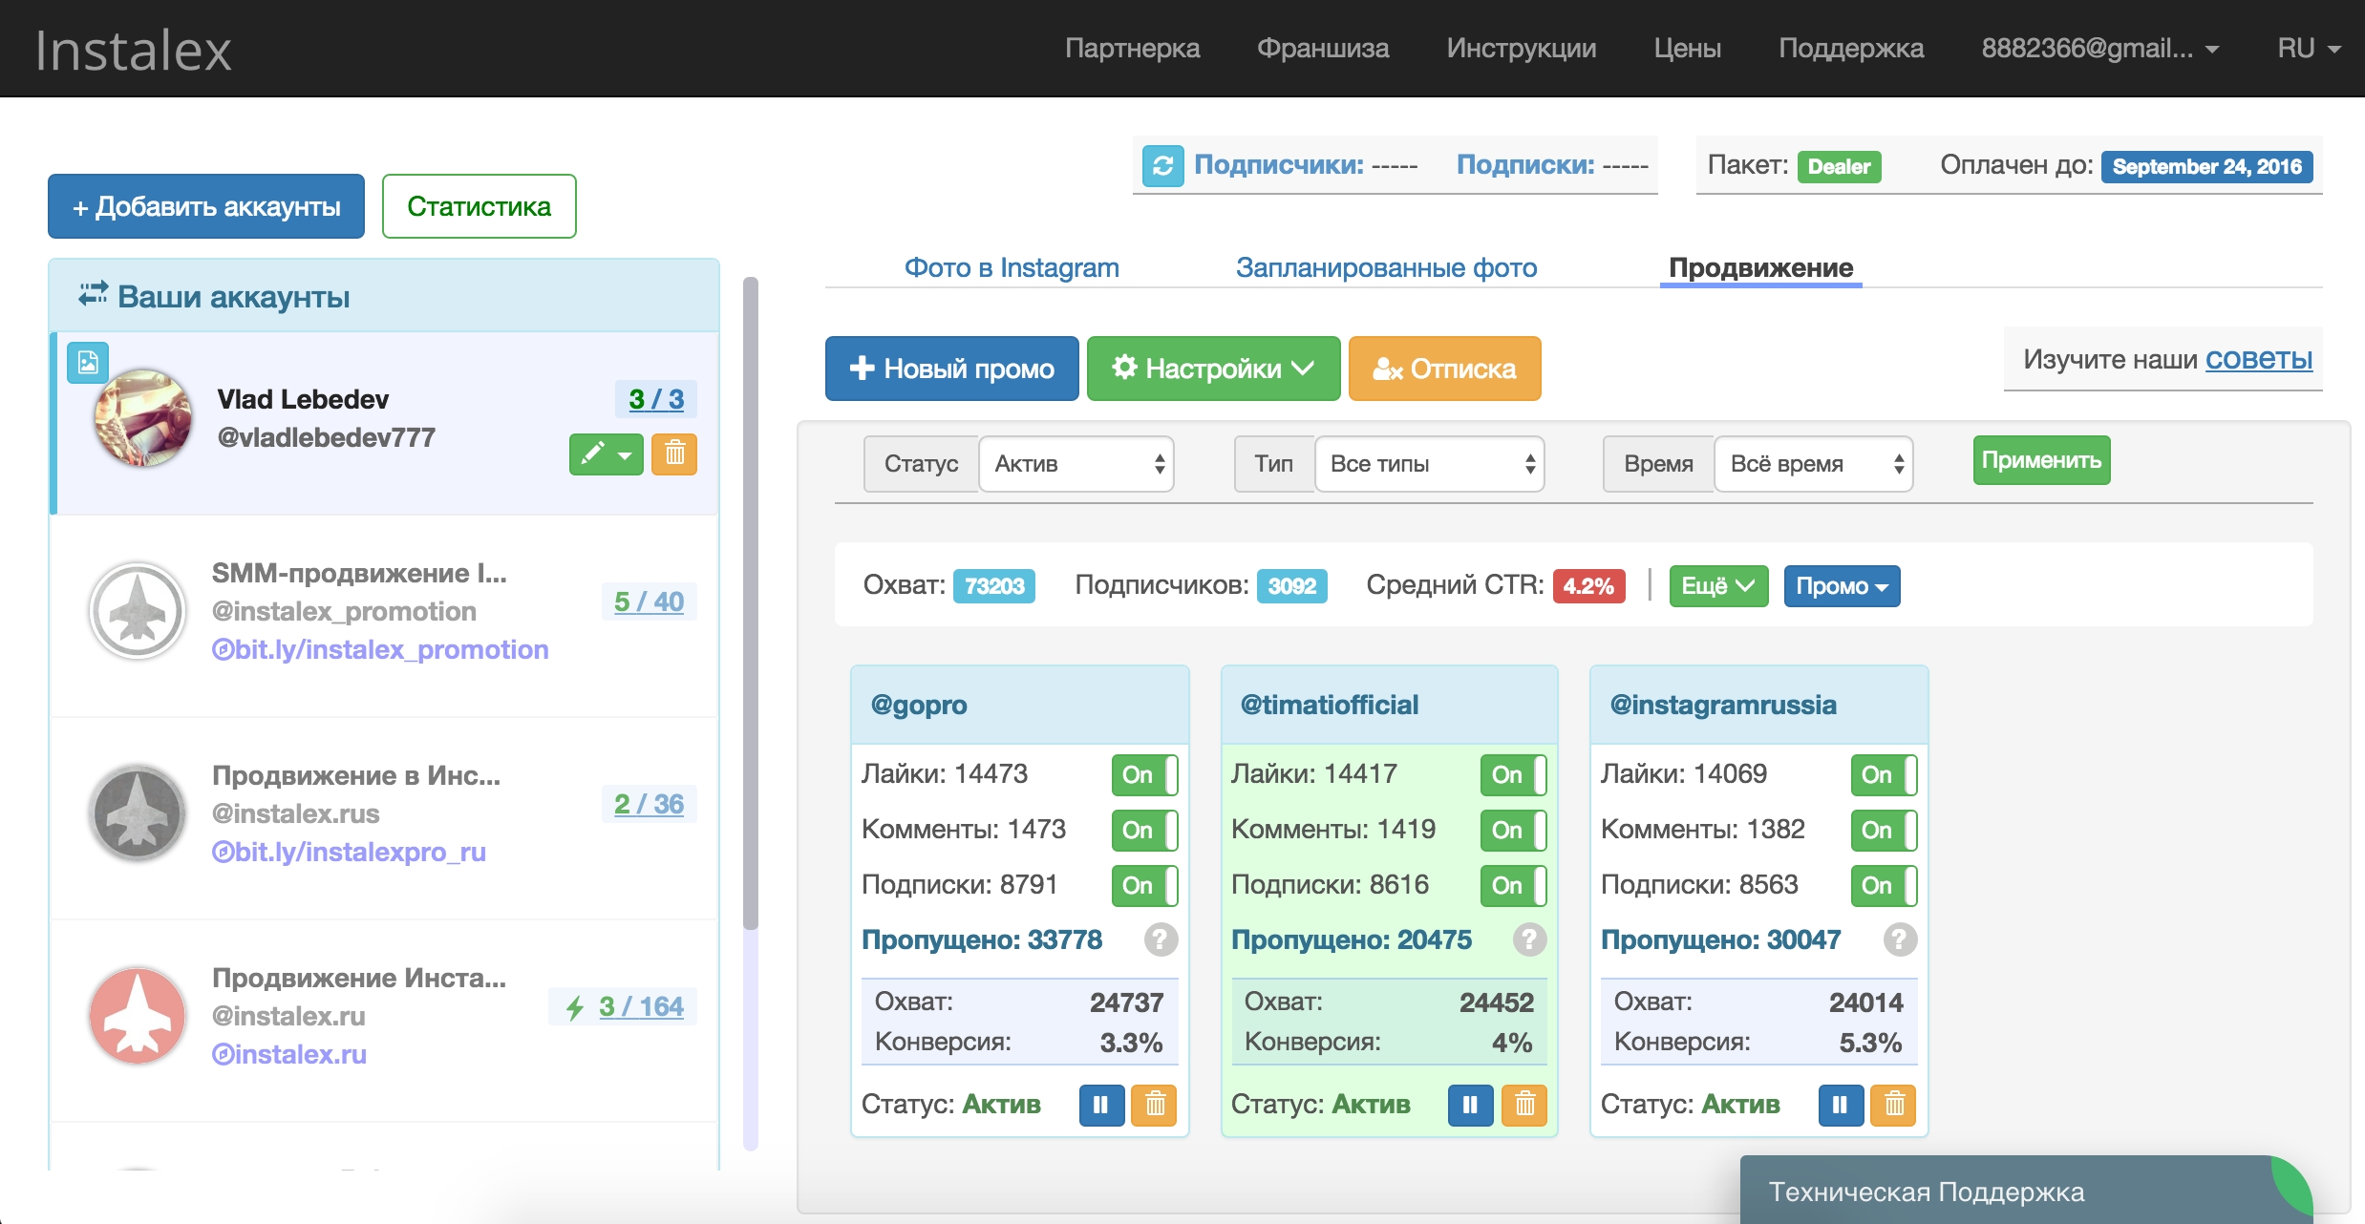Delete the @gopro promo
The image size is (2365, 1224).
point(1155,1106)
